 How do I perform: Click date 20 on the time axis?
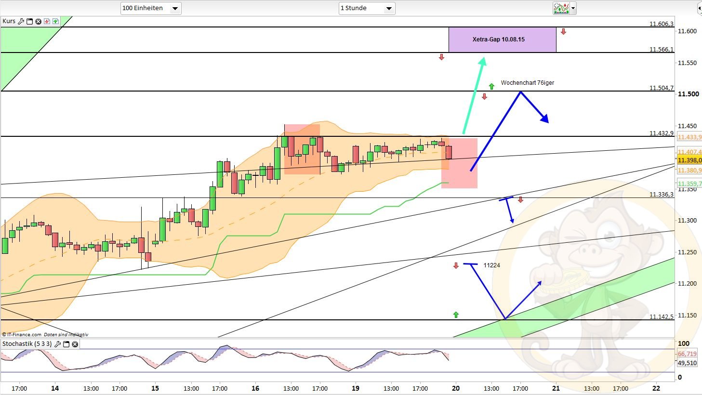456,388
